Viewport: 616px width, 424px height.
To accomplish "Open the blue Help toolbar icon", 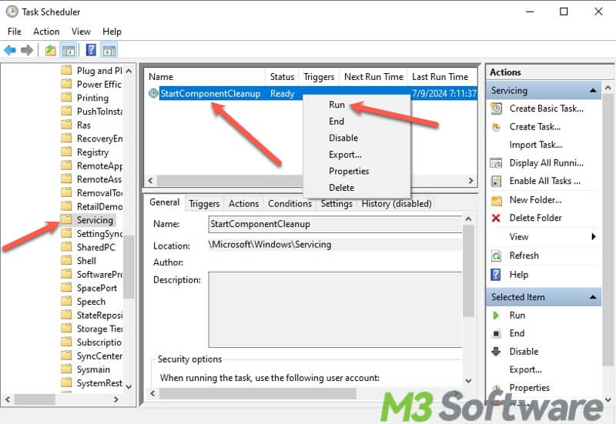I will (91, 50).
